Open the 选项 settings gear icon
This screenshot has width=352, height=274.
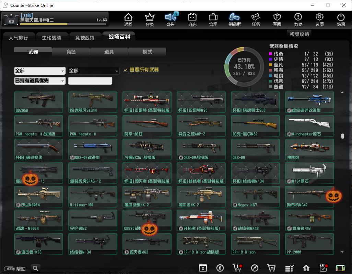pyautogui.click(x=319, y=20)
